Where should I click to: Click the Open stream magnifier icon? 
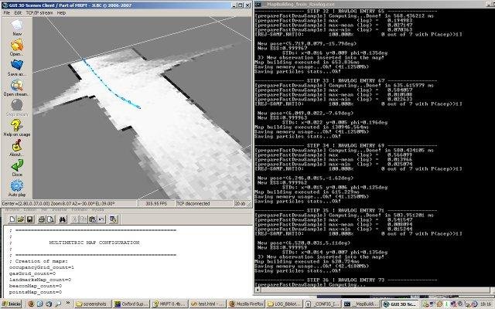coord(17,86)
